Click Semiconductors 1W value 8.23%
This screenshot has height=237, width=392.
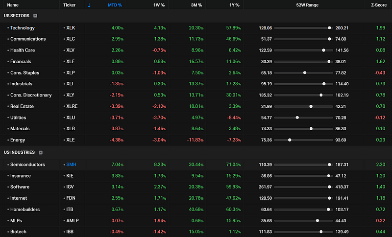[160, 165]
